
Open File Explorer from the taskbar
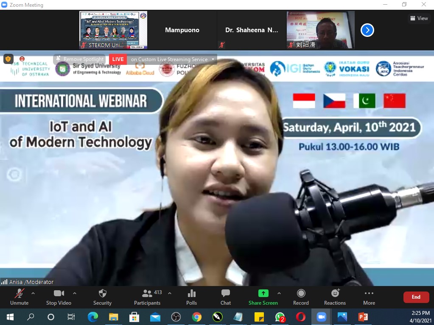113,317
